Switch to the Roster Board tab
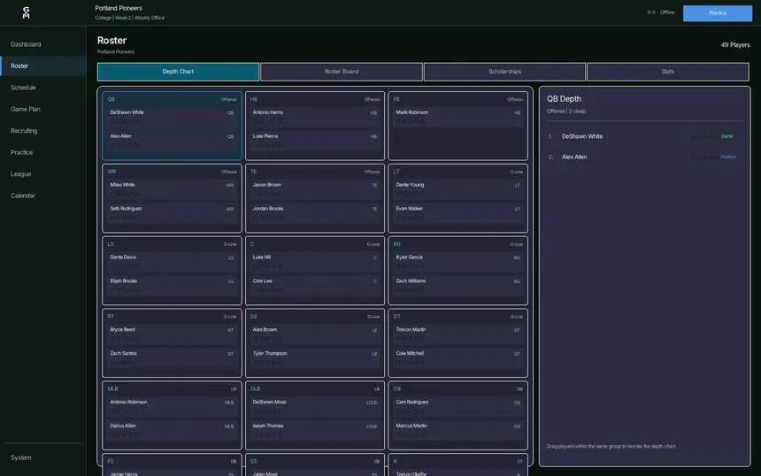The width and height of the screenshot is (761, 476). [342, 72]
